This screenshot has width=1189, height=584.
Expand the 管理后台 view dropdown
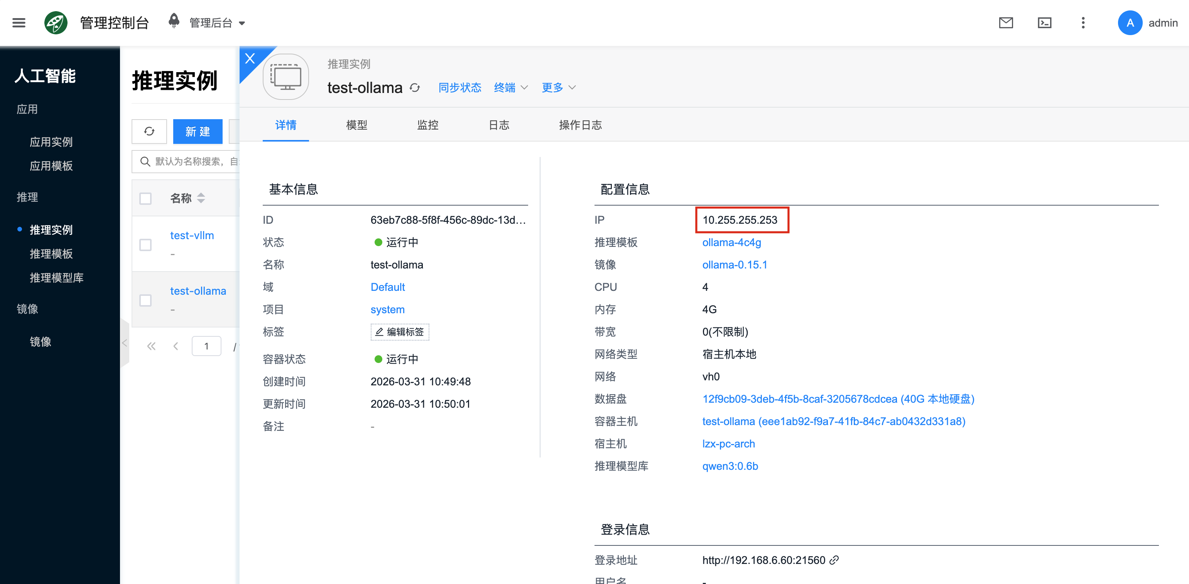tap(217, 23)
